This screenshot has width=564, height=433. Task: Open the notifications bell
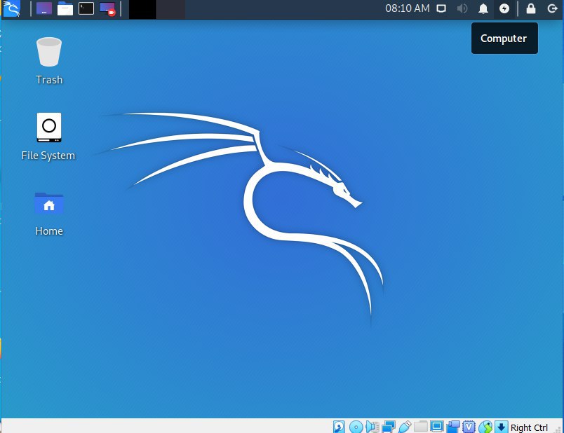tap(483, 8)
